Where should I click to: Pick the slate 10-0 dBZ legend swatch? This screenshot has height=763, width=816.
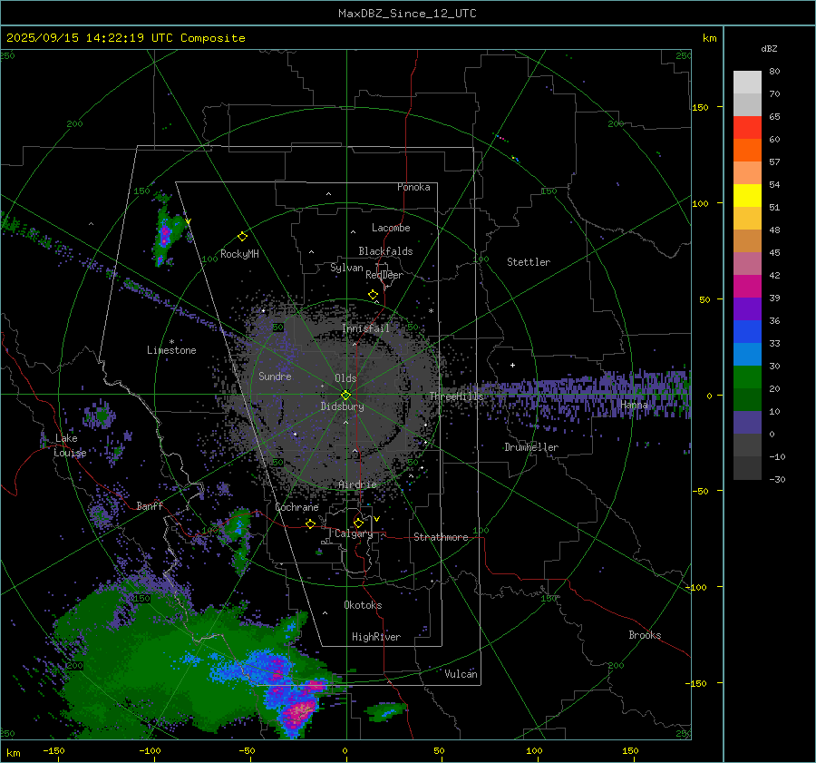point(747,423)
